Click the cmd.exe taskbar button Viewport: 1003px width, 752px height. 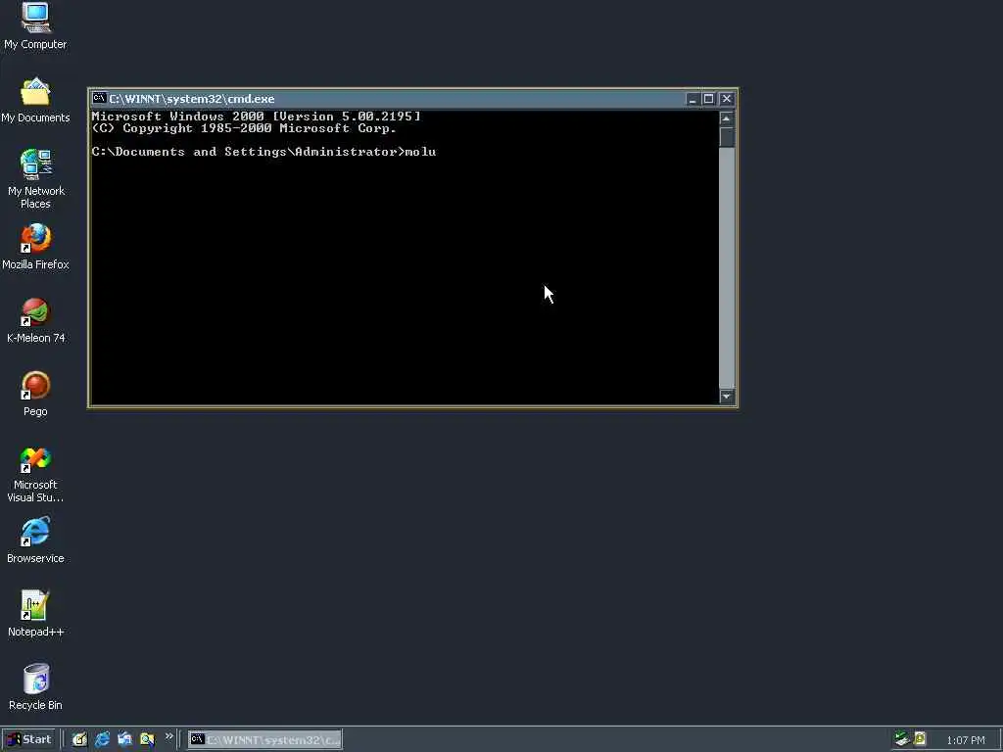[265, 740]
